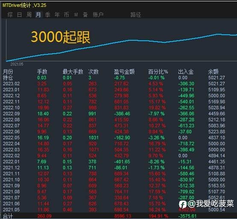The image size is (237, 219).
Task: Click the 1031 trade count cell
Action: tap(94, 138)
